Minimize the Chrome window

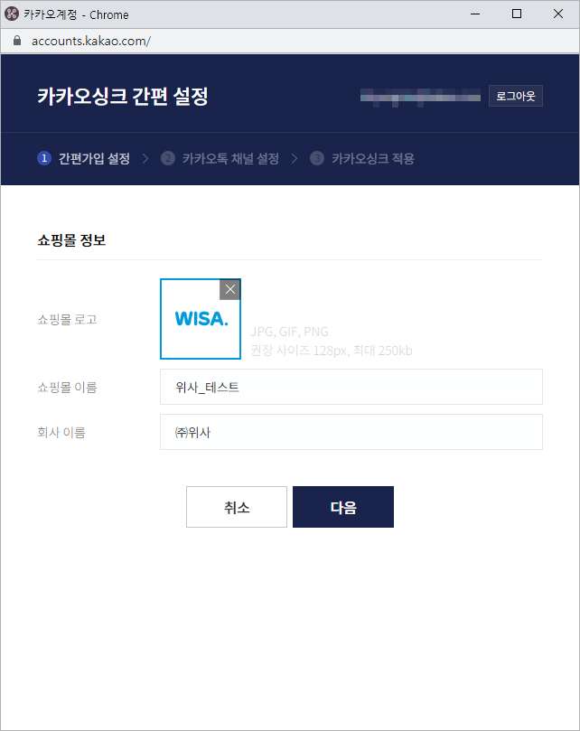(x=475, y=14)
